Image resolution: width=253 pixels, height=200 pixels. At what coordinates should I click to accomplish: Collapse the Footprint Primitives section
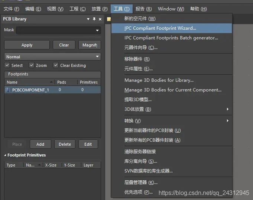point(5,155)
